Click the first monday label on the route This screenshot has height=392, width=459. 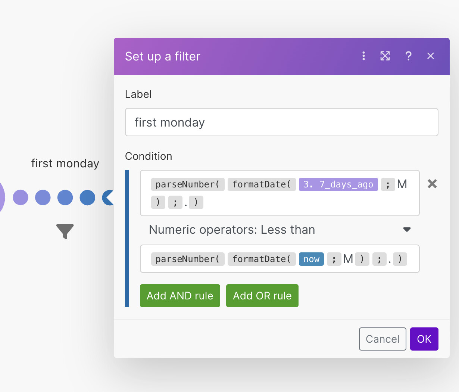(65, 163)
